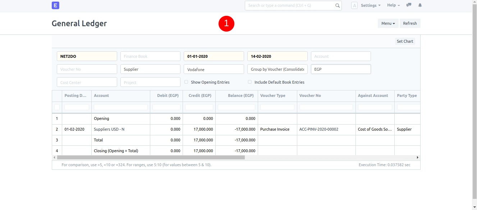Click the Posting Date column header
This screenshot has width=477, height=210.
77,96
